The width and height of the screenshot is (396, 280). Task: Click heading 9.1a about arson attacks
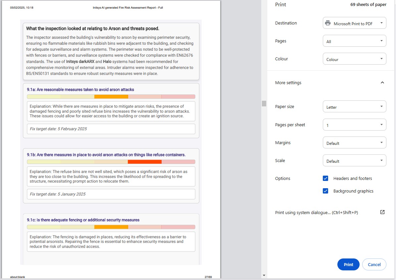click(80, 90)
